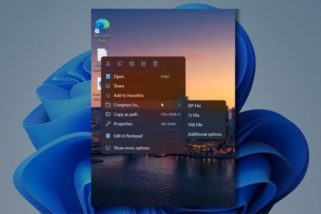Click the Cut scissors icon
The image size is (321, 214).
(x=108, y=64)
